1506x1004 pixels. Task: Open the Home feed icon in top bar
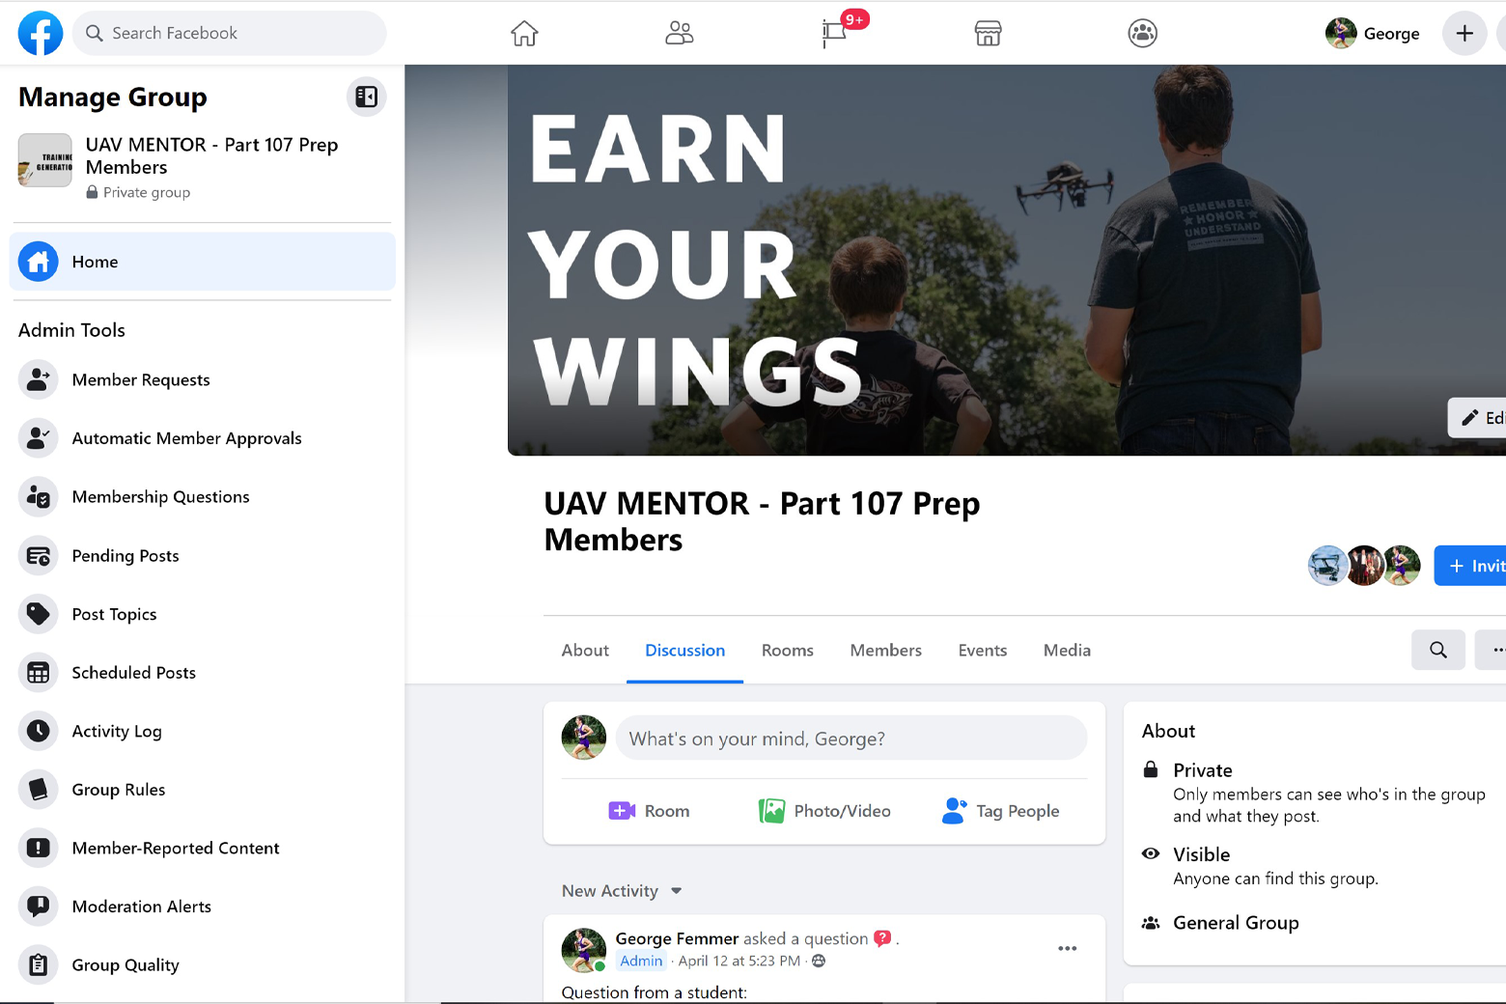point(524,34)
